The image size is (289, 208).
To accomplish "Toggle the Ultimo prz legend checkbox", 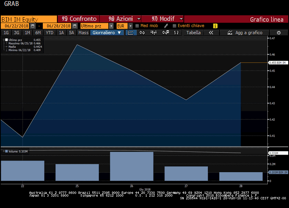I will coord(7,40).
